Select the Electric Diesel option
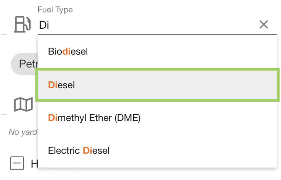Viewport: 281px width, 180px height. tap(79, 151)
